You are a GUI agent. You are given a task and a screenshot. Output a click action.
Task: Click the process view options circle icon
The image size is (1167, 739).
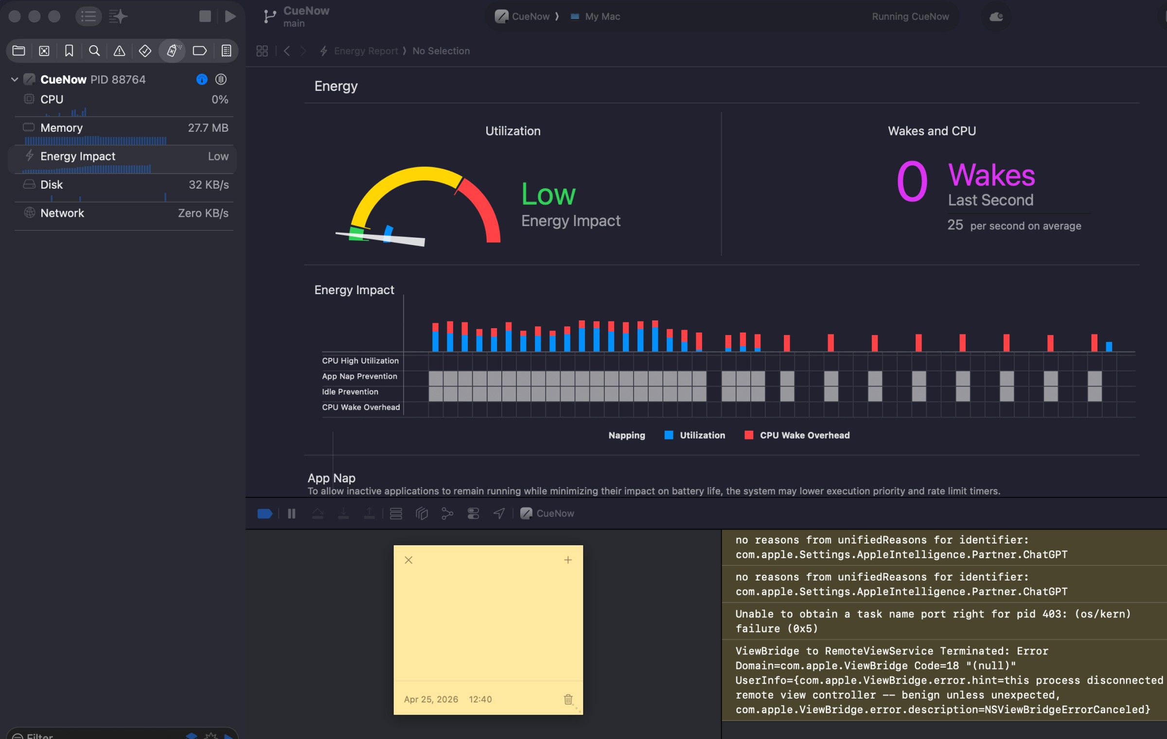point(221,79)
